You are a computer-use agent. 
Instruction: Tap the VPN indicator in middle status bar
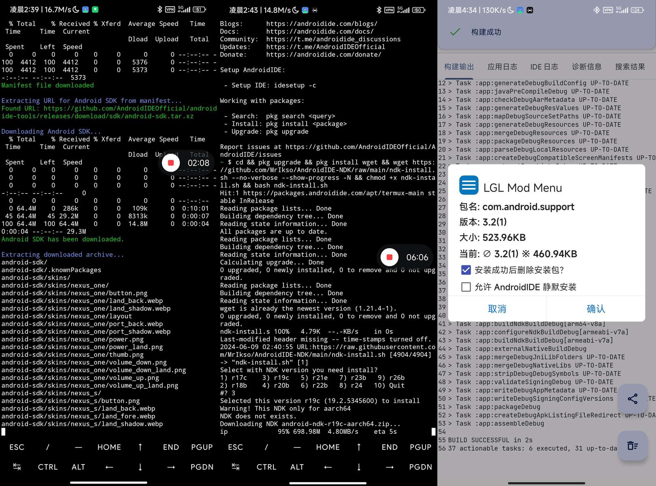pyautogui.click(x=389, y=10)
